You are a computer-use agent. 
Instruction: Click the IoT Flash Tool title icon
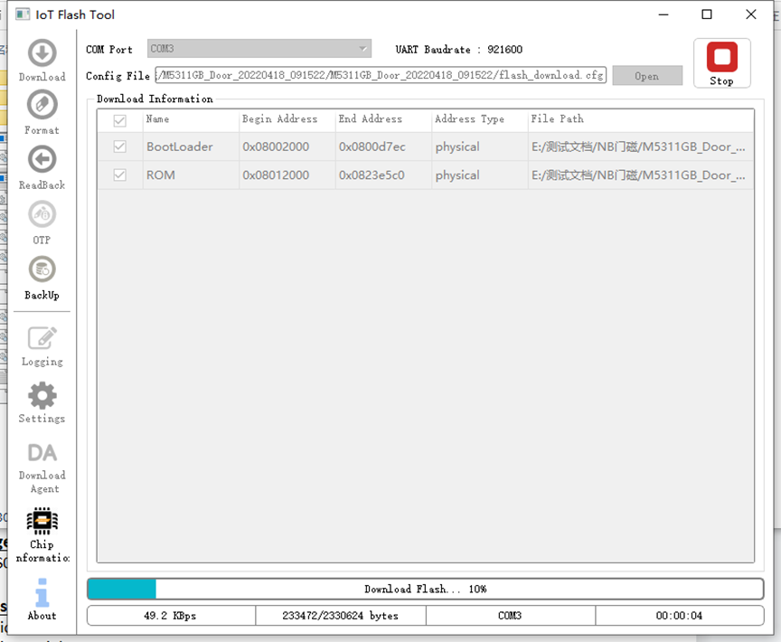pyautogui.click(x=23, y=14)
